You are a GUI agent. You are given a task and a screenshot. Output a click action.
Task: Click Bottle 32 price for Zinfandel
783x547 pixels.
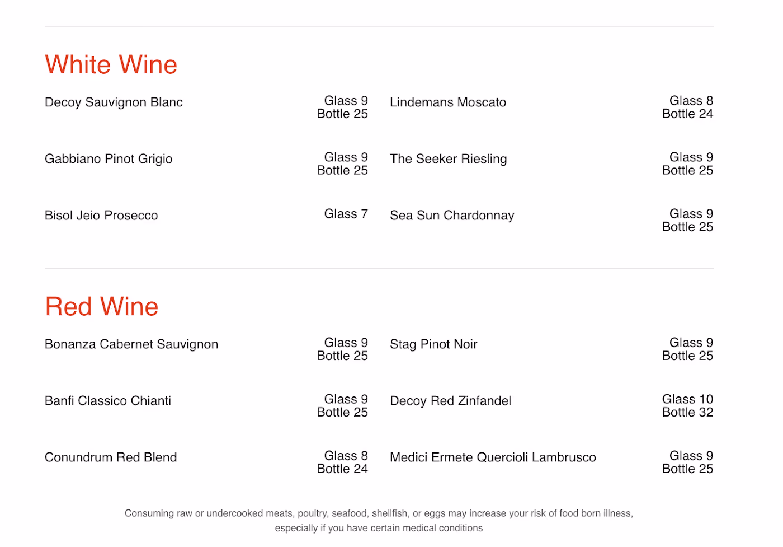[688, 413]
